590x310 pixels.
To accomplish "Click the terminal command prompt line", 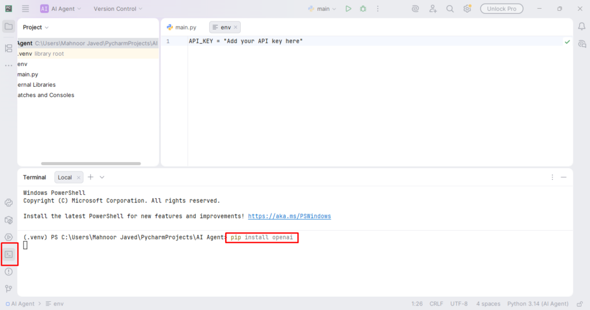I will point(158,237).
